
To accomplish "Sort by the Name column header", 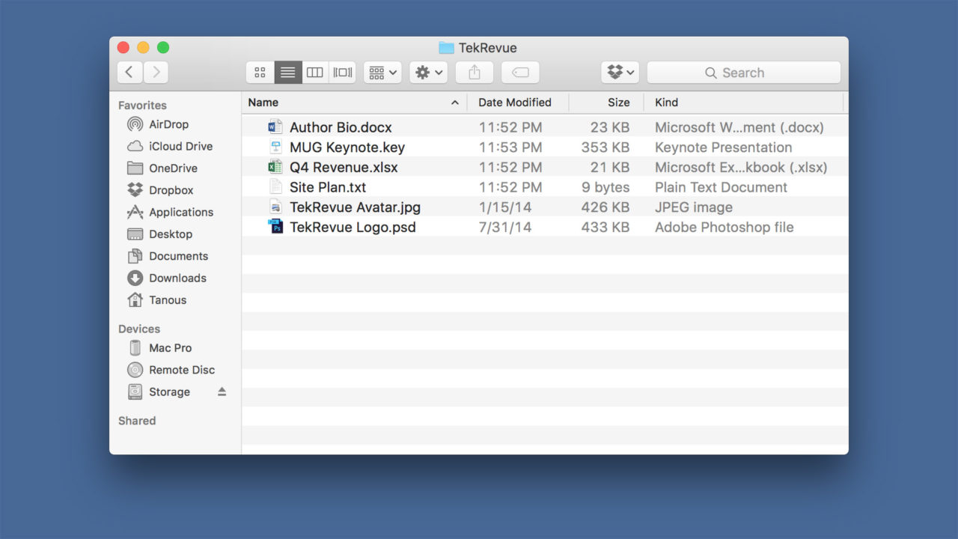I will 263,103.
